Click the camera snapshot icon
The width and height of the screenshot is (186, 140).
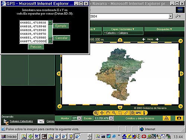coord(179,118)
